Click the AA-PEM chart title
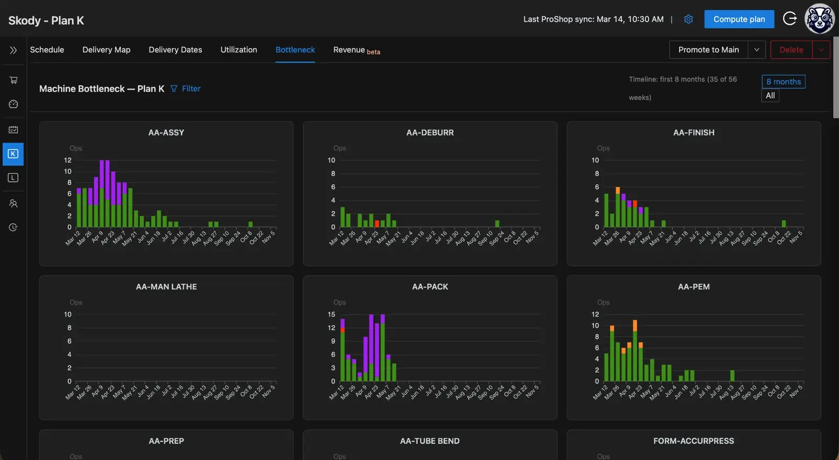 click(x=694, y=287)
